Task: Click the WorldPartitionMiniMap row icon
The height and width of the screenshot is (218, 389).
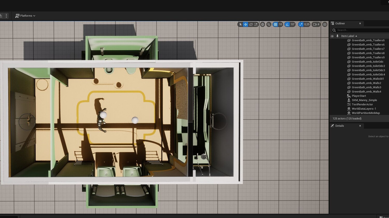Action: (x=349, y=113)
